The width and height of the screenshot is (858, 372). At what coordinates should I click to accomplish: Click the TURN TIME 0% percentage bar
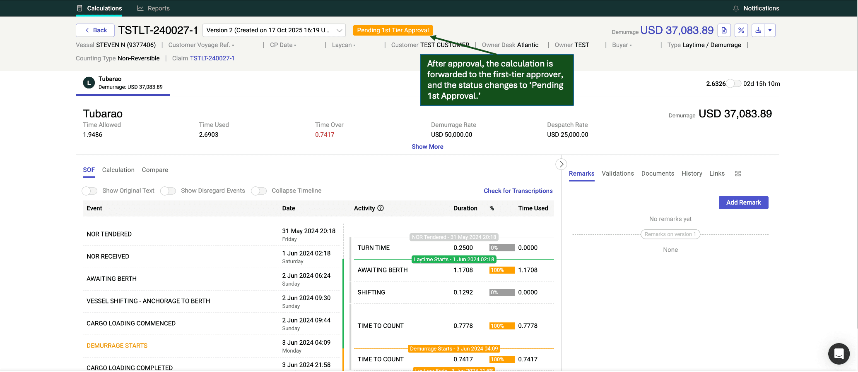[502, 248]
